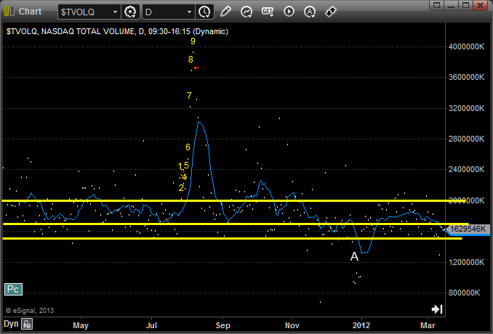
Task: Click the circled A icon in the toolbar
Action: point(310,12)
